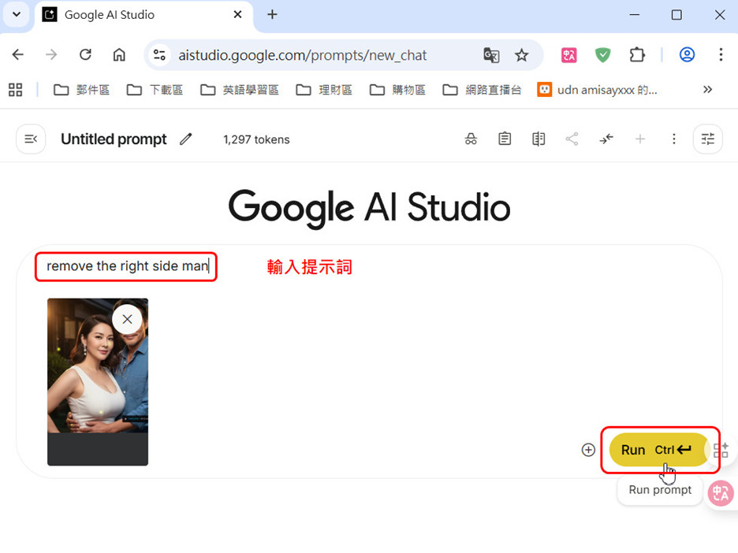This screenshot has height=553, width=738.
Task: Translate this page with Google Translate icon
Action: [x=491, y=55]
